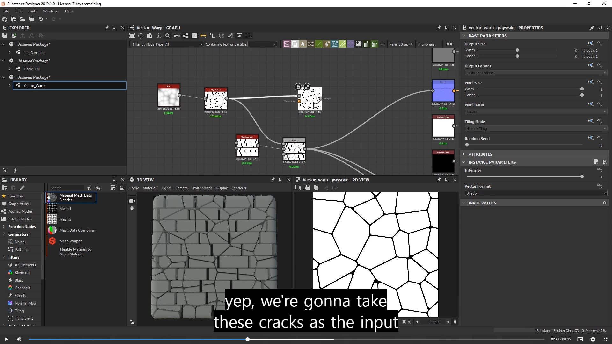Viewport: 612px width, 344px height.
Task: Click the camera screenshot icon in graph toolbar
Action: click(150, 36)
